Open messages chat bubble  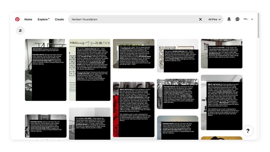237,19
